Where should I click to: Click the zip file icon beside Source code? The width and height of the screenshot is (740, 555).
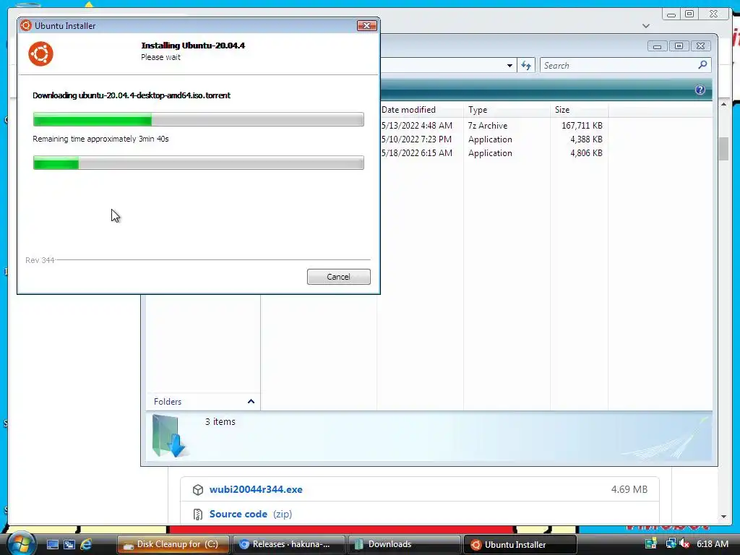(x=198, y=514)
